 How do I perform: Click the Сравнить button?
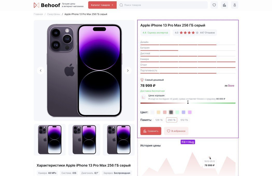(x=151, y=131)
